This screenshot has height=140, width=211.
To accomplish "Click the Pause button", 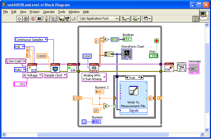I will pos(39,19).
